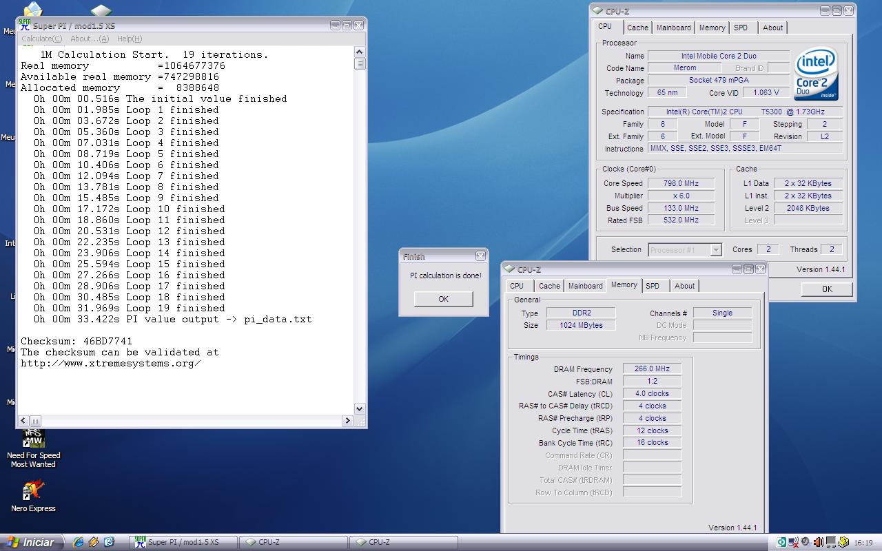Viewport: 882px width, 551px height.
Task: Switch to Cache tab in front CPU-Z window
Action: pos(549,286)
